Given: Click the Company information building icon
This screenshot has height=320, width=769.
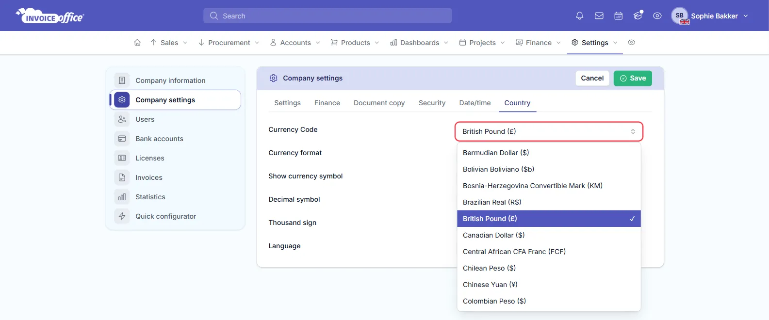Looking at the screenshot, I should 122,80.
